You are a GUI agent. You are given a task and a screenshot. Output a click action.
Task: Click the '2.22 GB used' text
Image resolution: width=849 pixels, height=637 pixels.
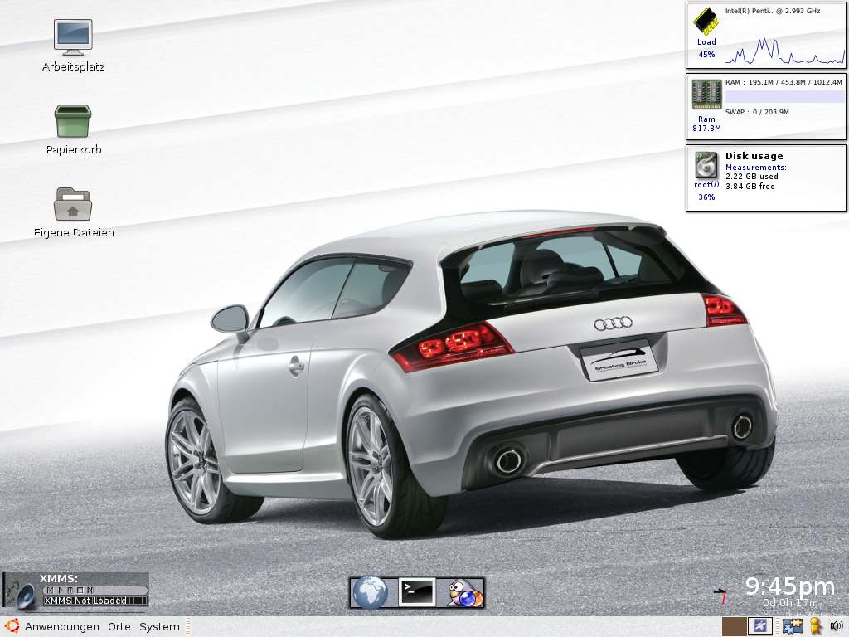[x=751, y=177]
